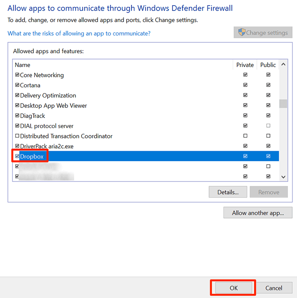297x298 pixels.
Task: Toggle the Dropbox name checkbox
Action: 17,156
